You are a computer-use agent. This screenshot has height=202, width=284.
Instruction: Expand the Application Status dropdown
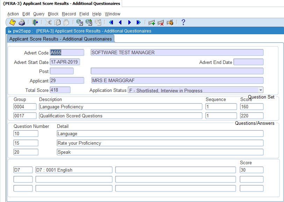point(260,90)
